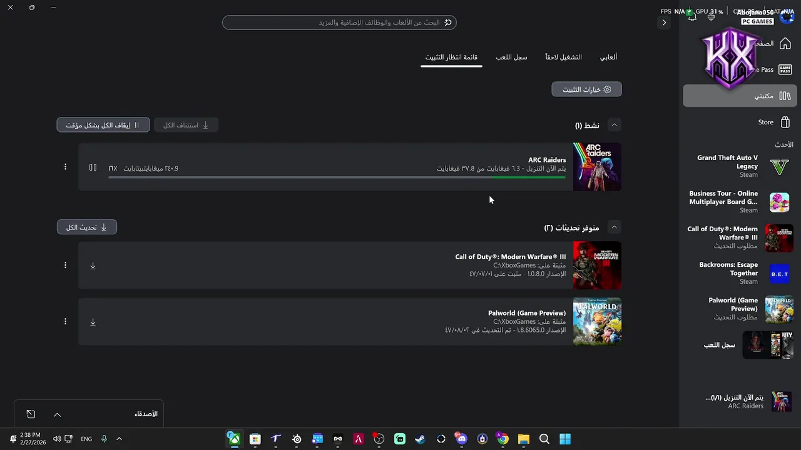801x450 pixels.
Task: Open Palworld cover thumbnail in queue
Action: [597, 321]
